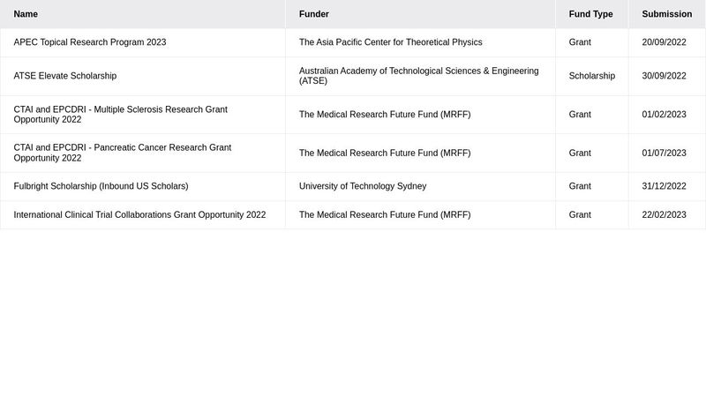Open International Clinical Trial Collaborations Grant
This screenshot has height=397, width=706.
tap(139, 214)
